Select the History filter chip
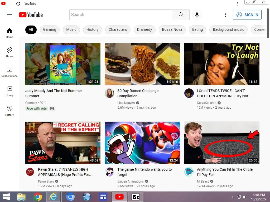This screenshot has width=270, height=202. click(93, 29)
